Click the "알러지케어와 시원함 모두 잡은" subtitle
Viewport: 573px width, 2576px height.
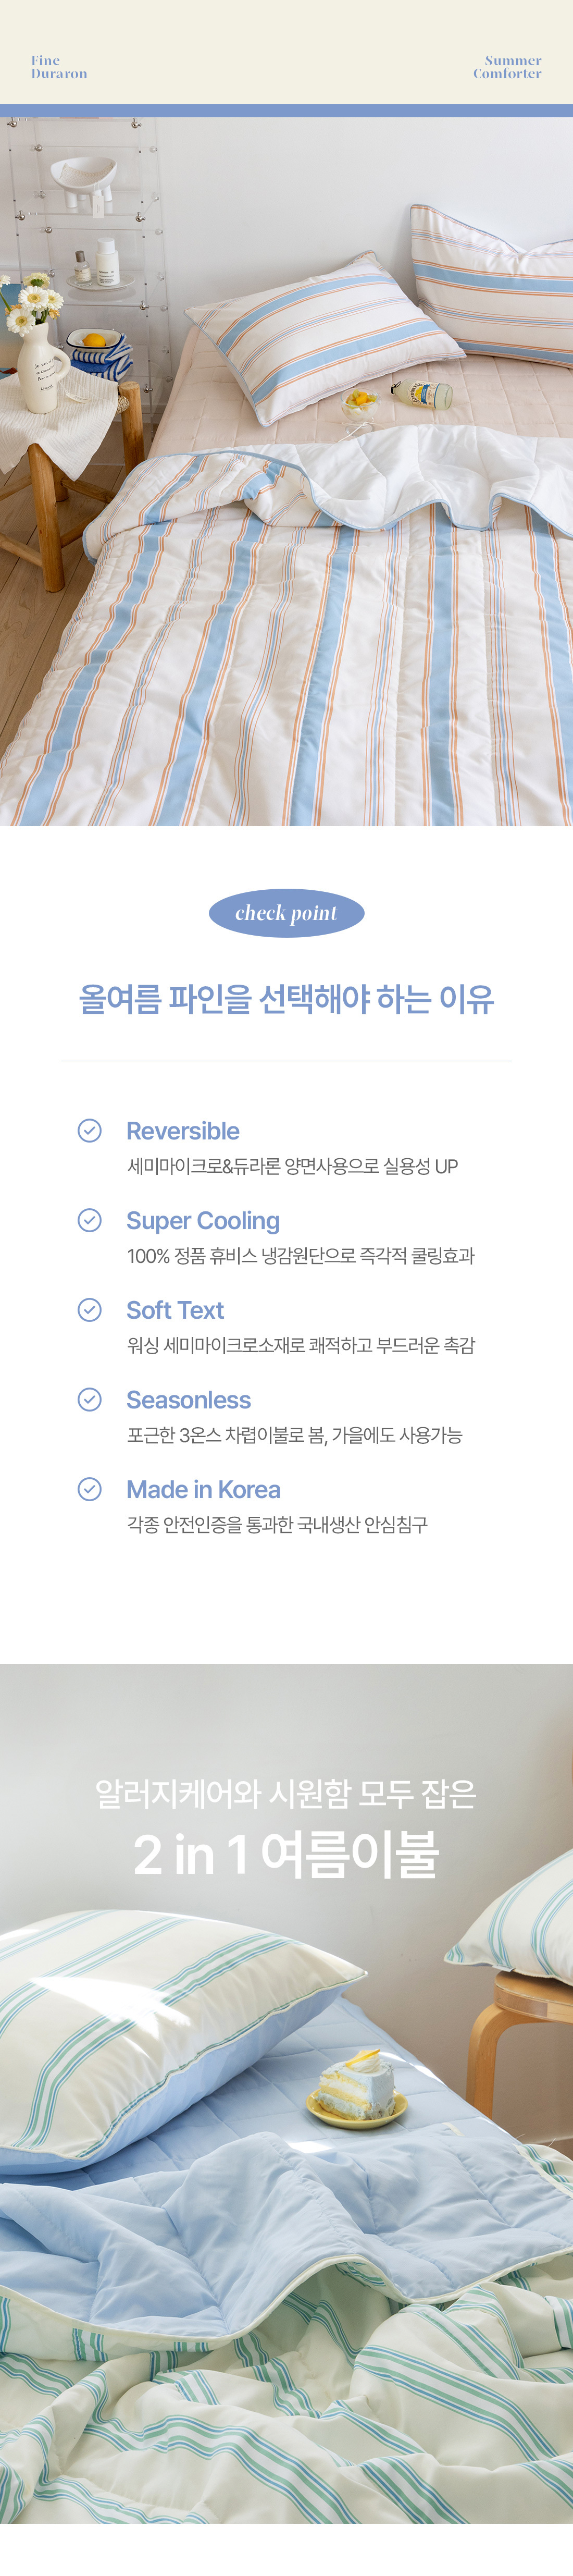click(x=286, y=1793)
